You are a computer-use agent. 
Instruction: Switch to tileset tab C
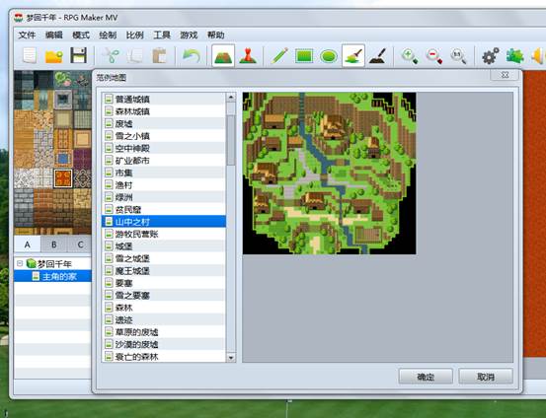click(x=80, y=244)
